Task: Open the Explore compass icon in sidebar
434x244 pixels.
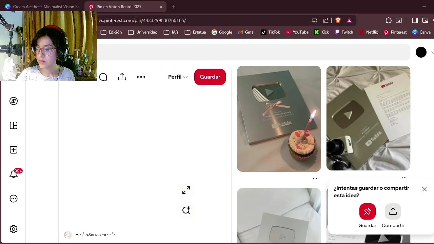Action: [14, 101]
